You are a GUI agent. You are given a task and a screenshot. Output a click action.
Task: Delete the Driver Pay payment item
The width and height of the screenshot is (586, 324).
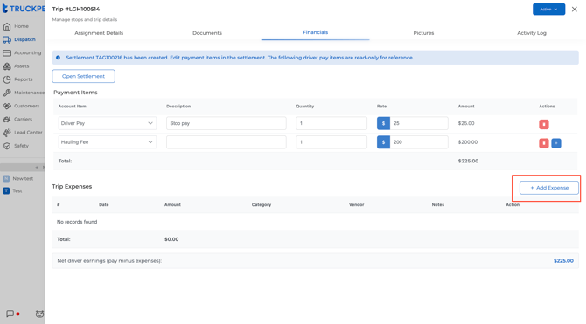pyautogui.click(x=544, y=124)
